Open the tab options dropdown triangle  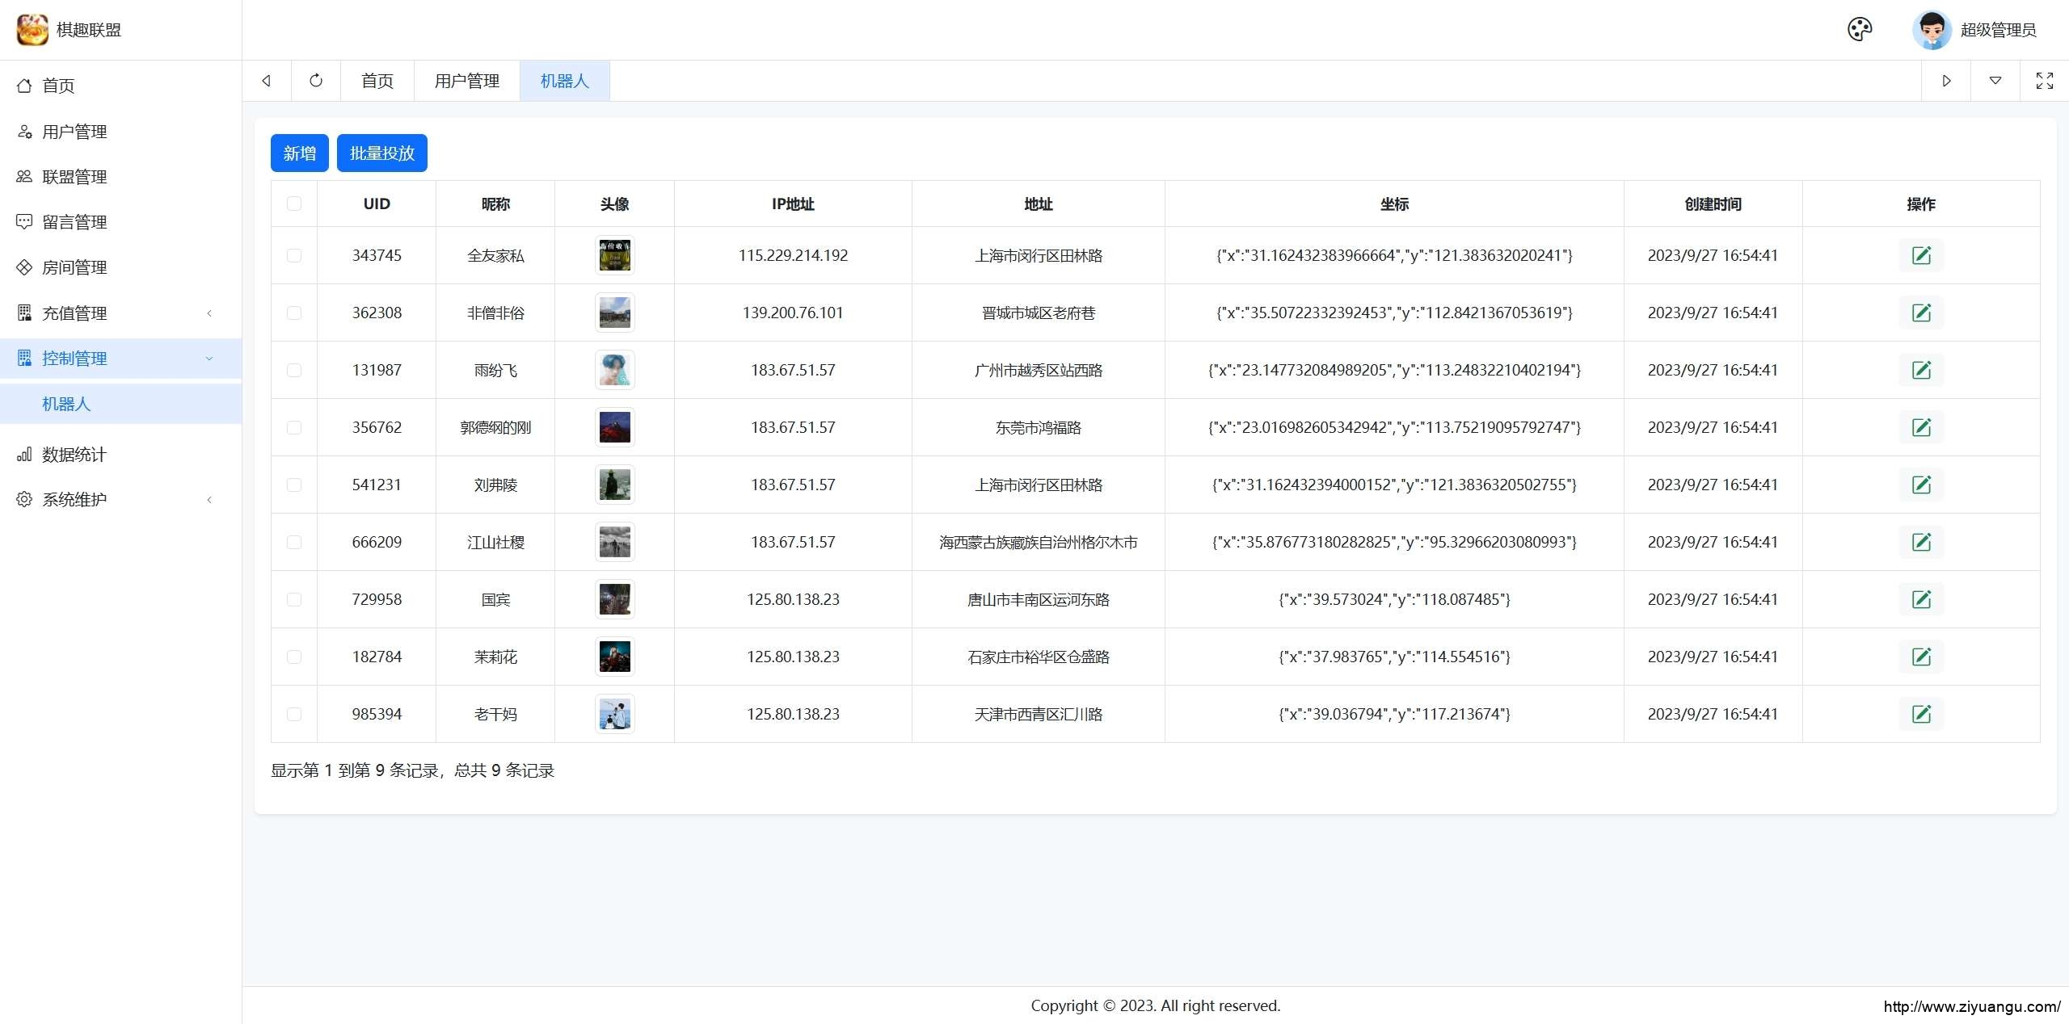click(x=1995, y=81)
